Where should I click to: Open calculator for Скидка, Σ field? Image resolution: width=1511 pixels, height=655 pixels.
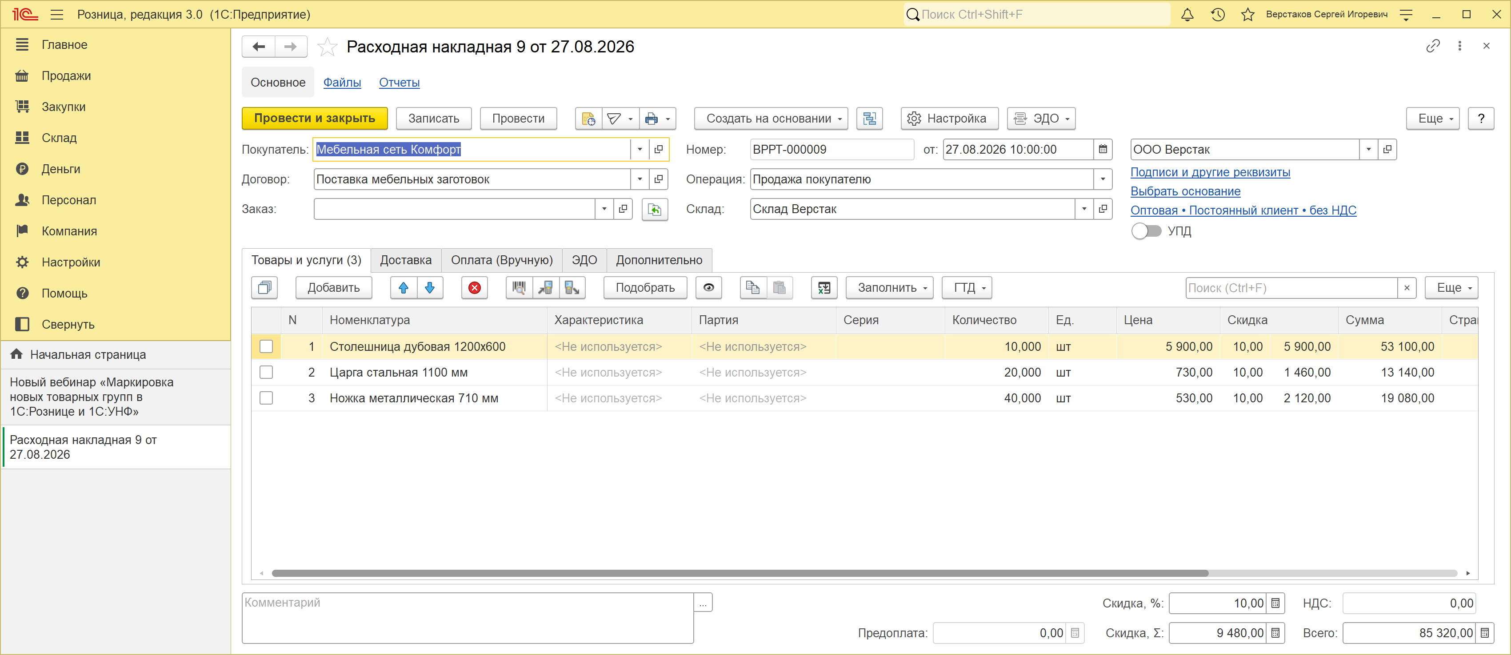click(x=1275, y=633)
